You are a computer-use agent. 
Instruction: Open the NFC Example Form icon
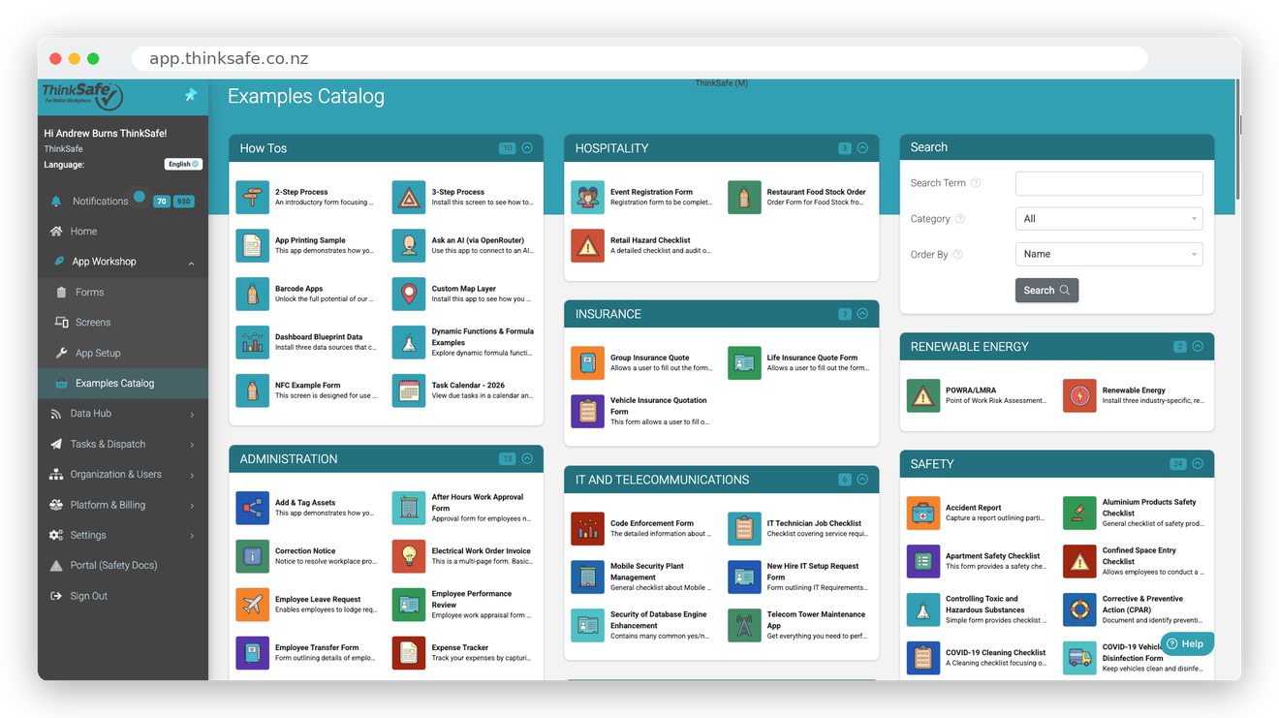[x=252, y=391]
